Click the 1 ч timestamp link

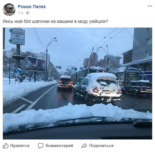coord(20,13)
